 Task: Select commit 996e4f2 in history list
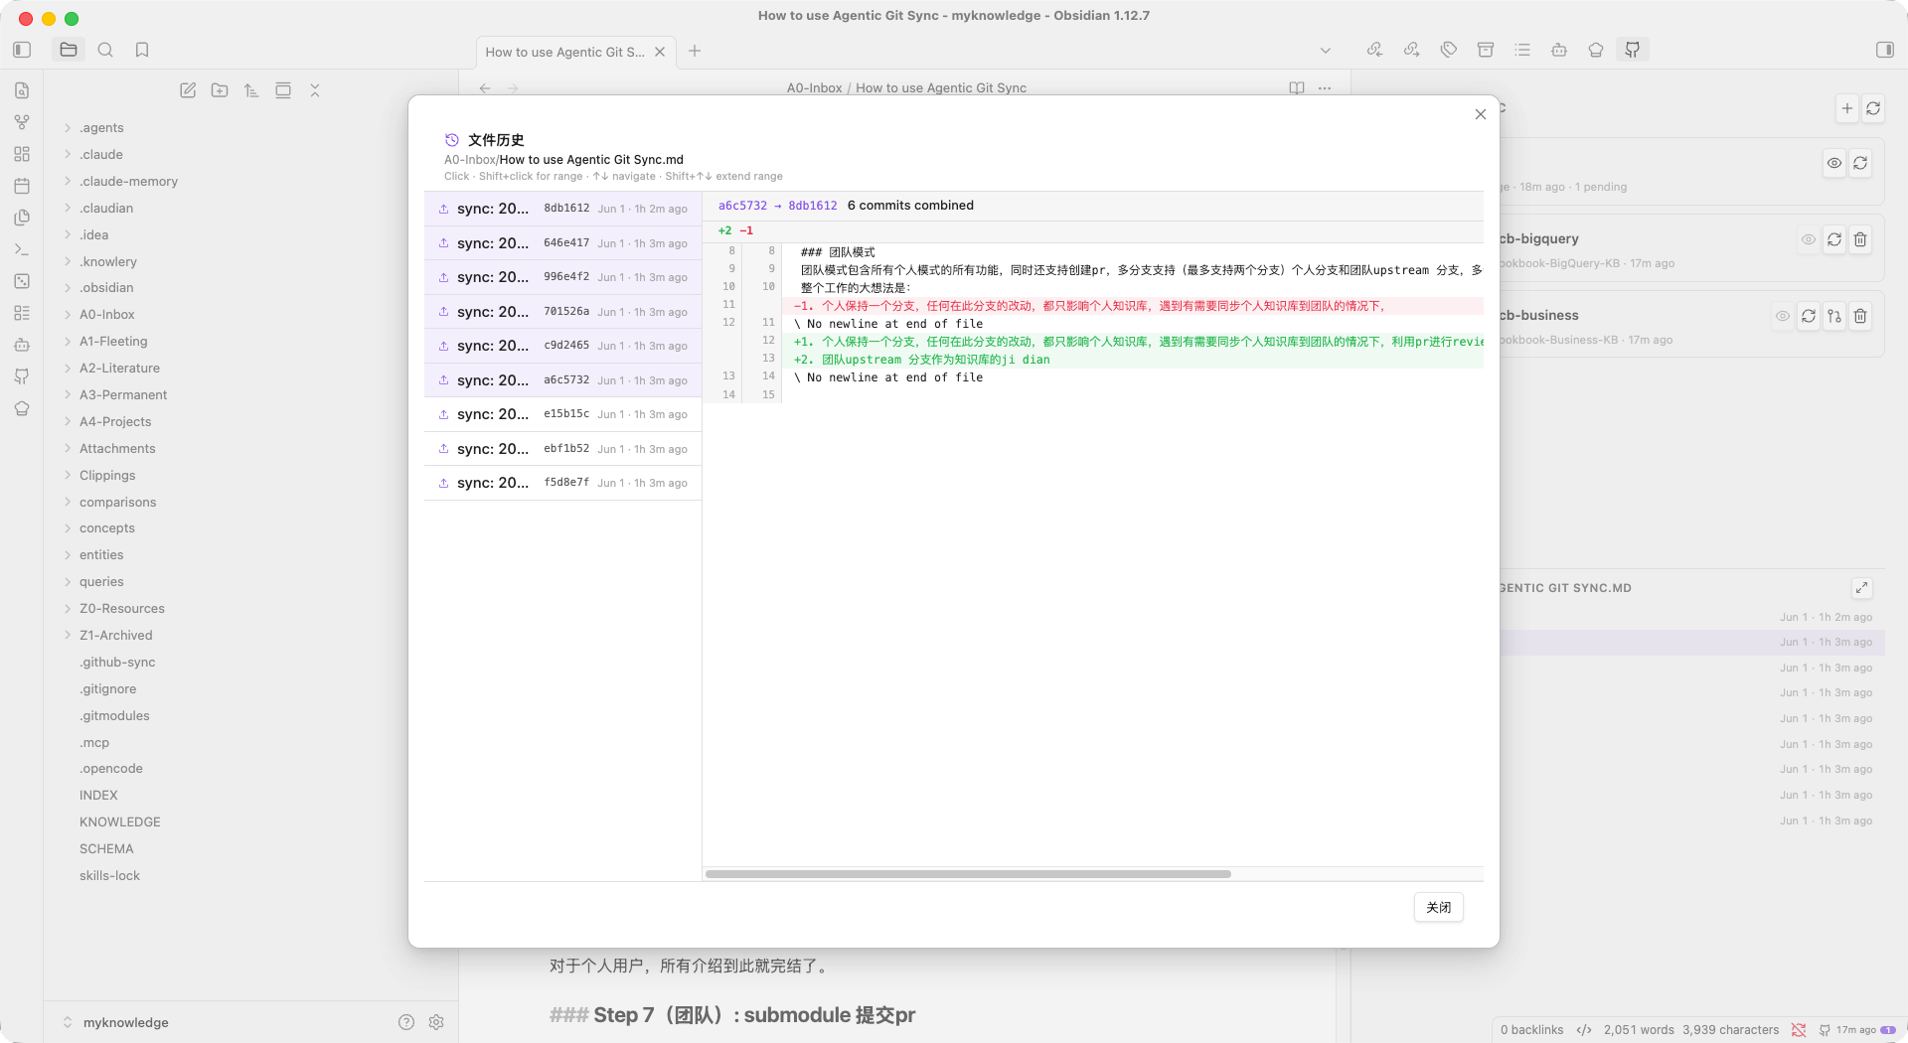tap(563, 277)
